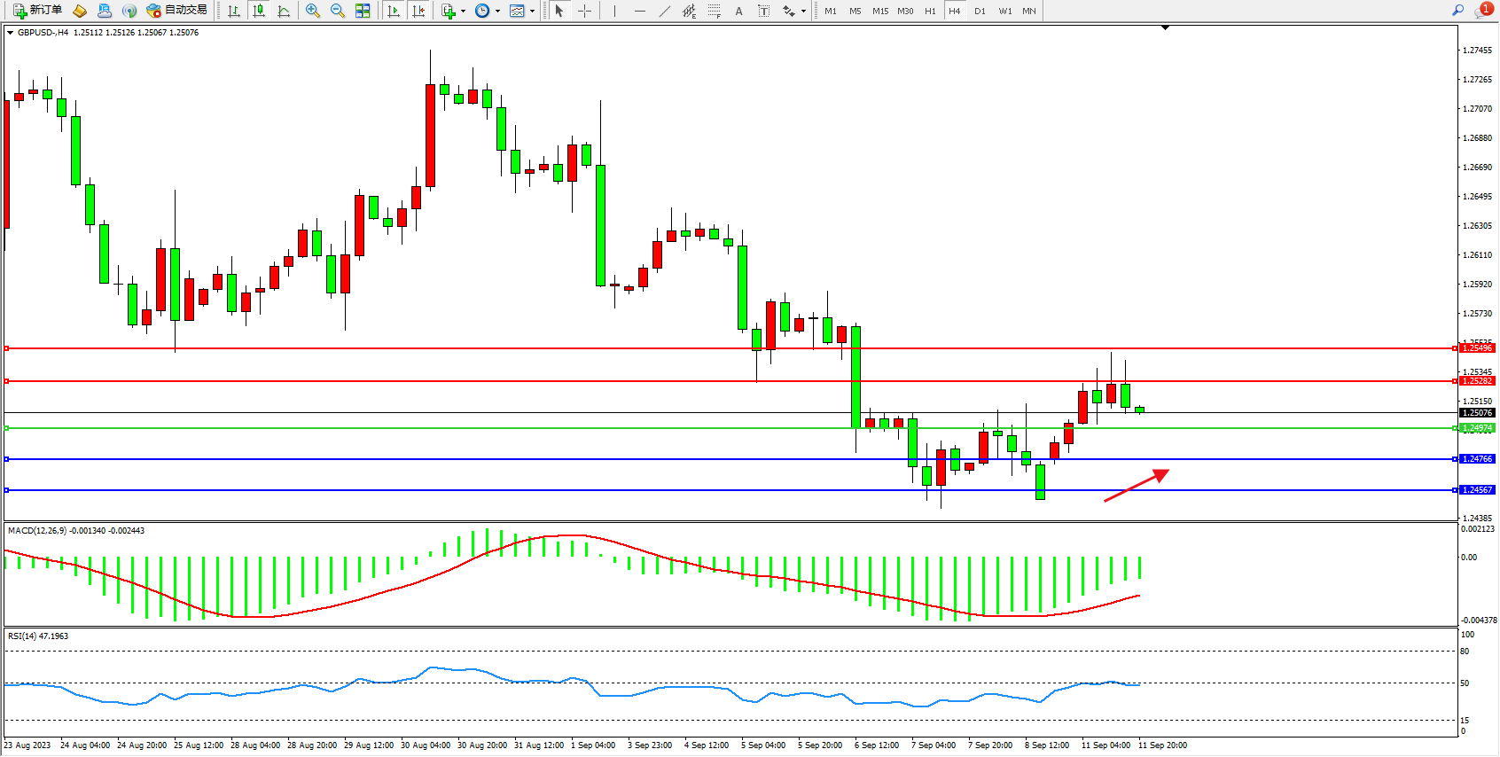This screenshot has width=1500, height=757.
Task: Toggle AutoTrading (自动交易) button
Action: pyautogui.click(x=176, y=11)
